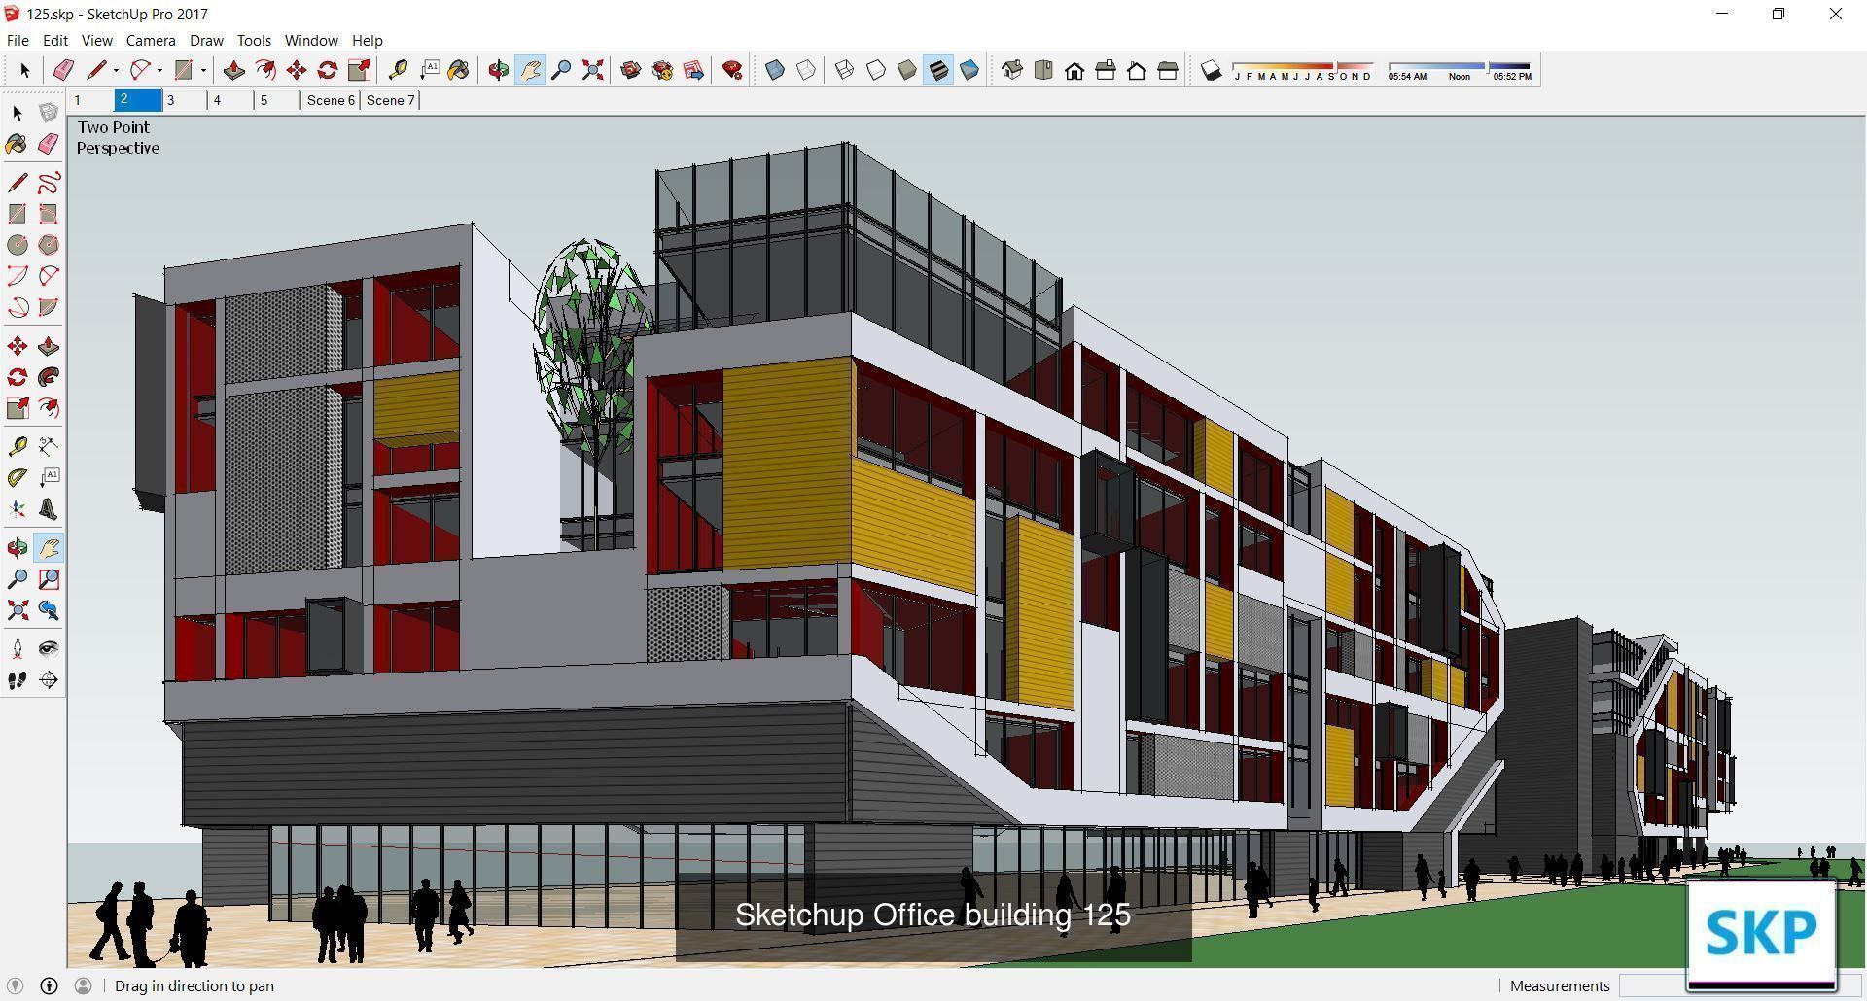Open the Edit menu
This screenshot has height=1001, width=1867.
click(x=55, y=41)
